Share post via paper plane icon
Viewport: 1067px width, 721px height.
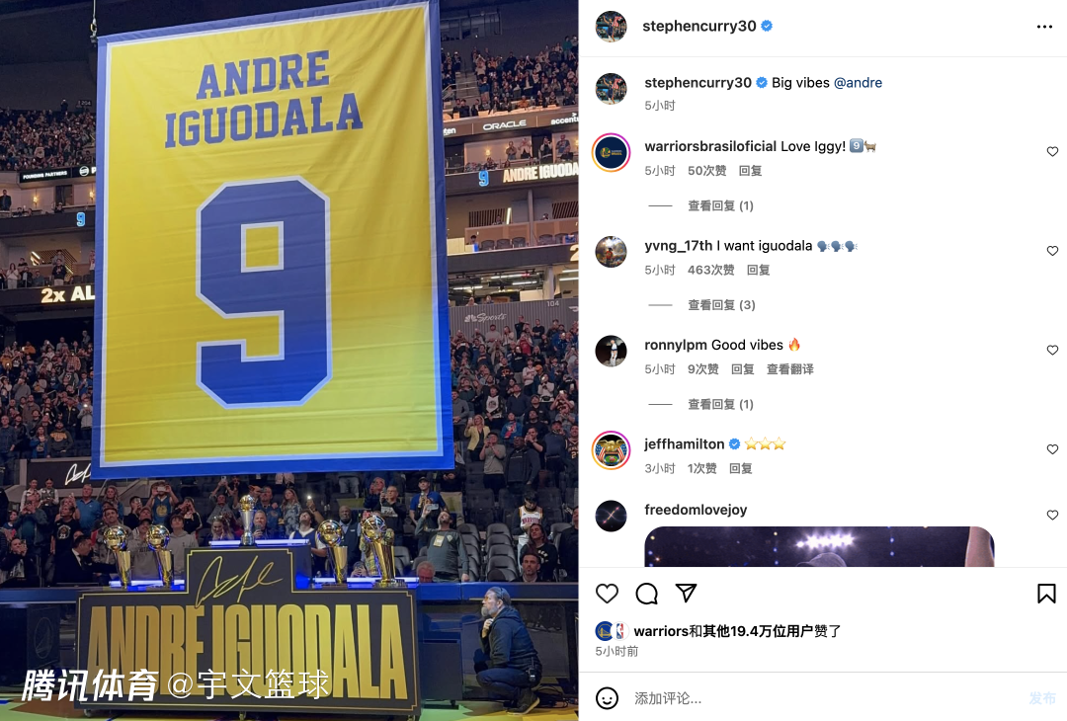686,593
